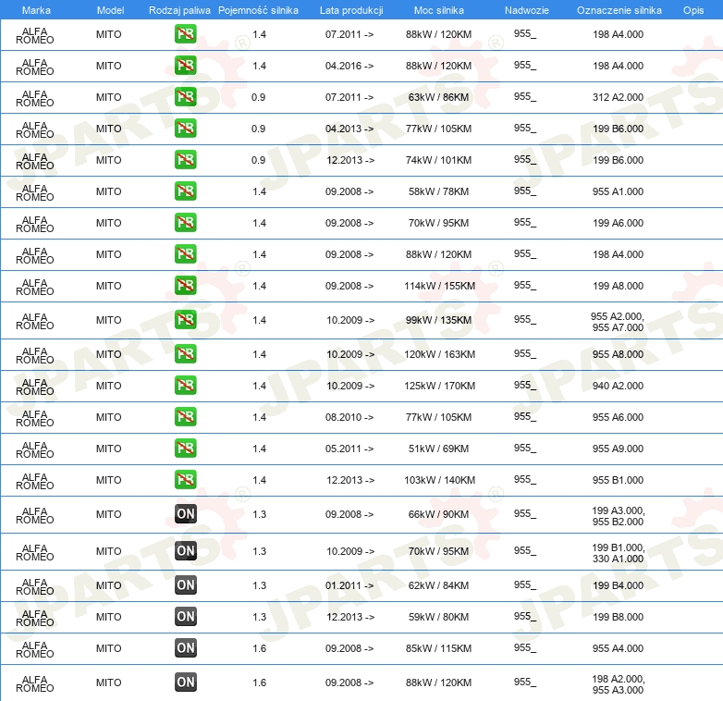
Task: Click the Opis column header
Action: [x=693, y=10]
